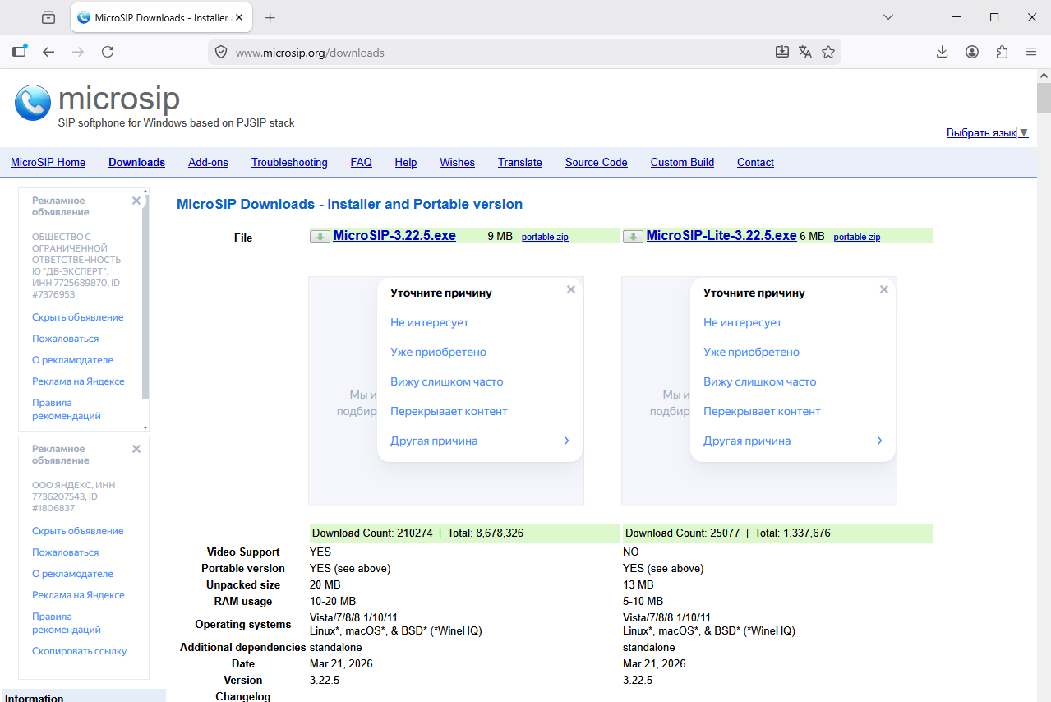
Task: Click portable zip link for MicroSIP full
Action: tap(545, 237)
